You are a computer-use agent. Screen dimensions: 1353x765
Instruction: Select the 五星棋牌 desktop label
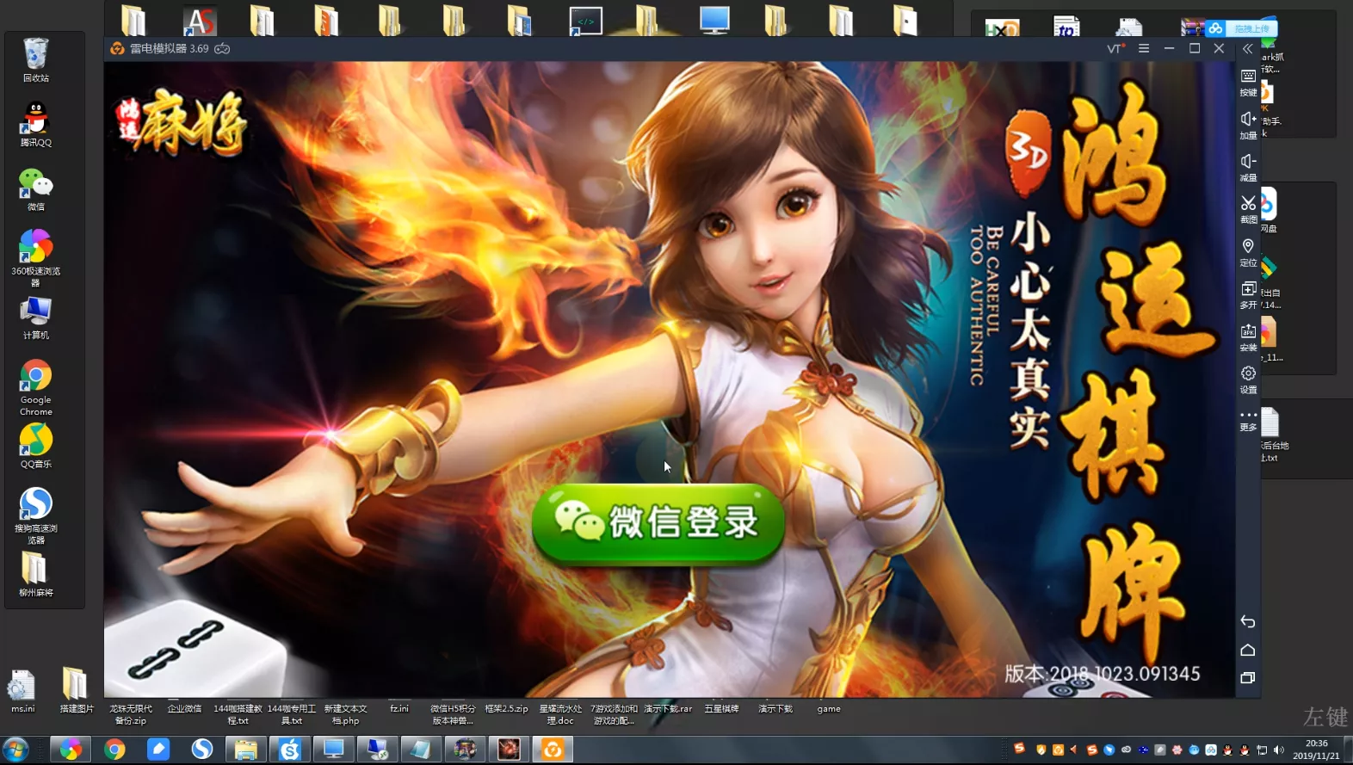(x=721, y=709)
